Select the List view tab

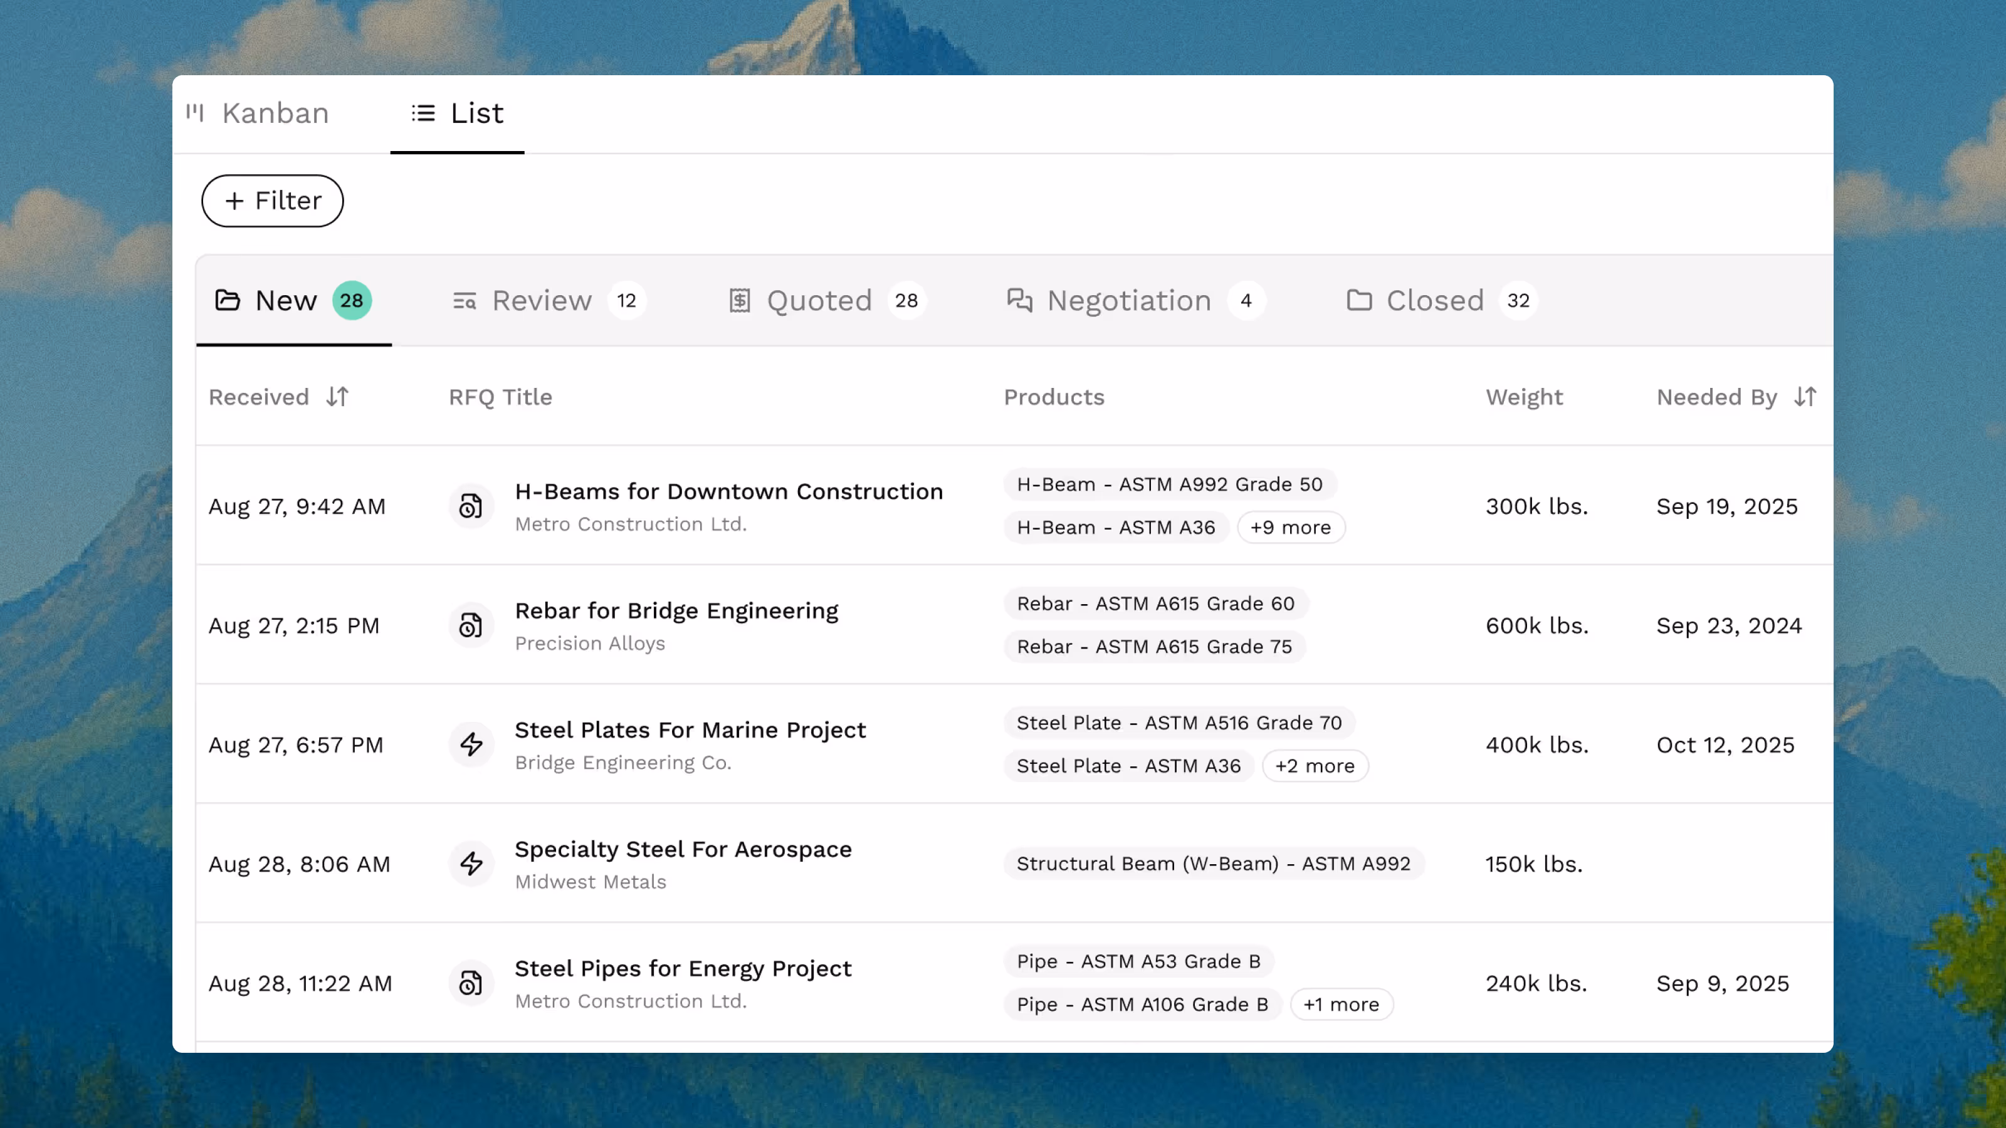tap(458, 113)
